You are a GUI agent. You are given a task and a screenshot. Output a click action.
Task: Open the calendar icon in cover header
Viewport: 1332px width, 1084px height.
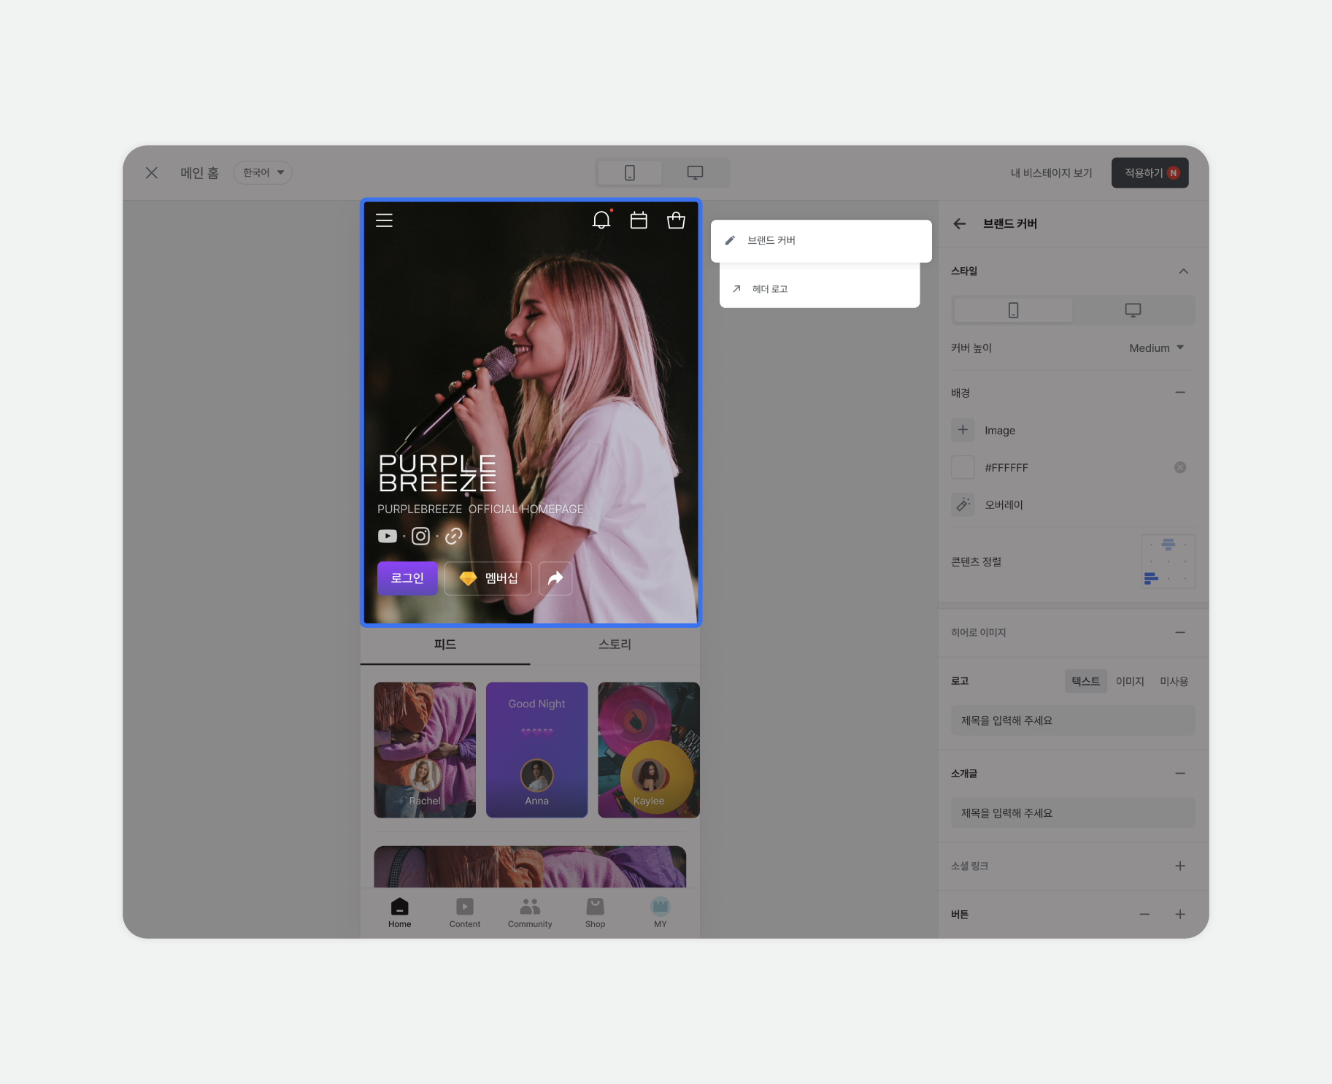point(639,220)
